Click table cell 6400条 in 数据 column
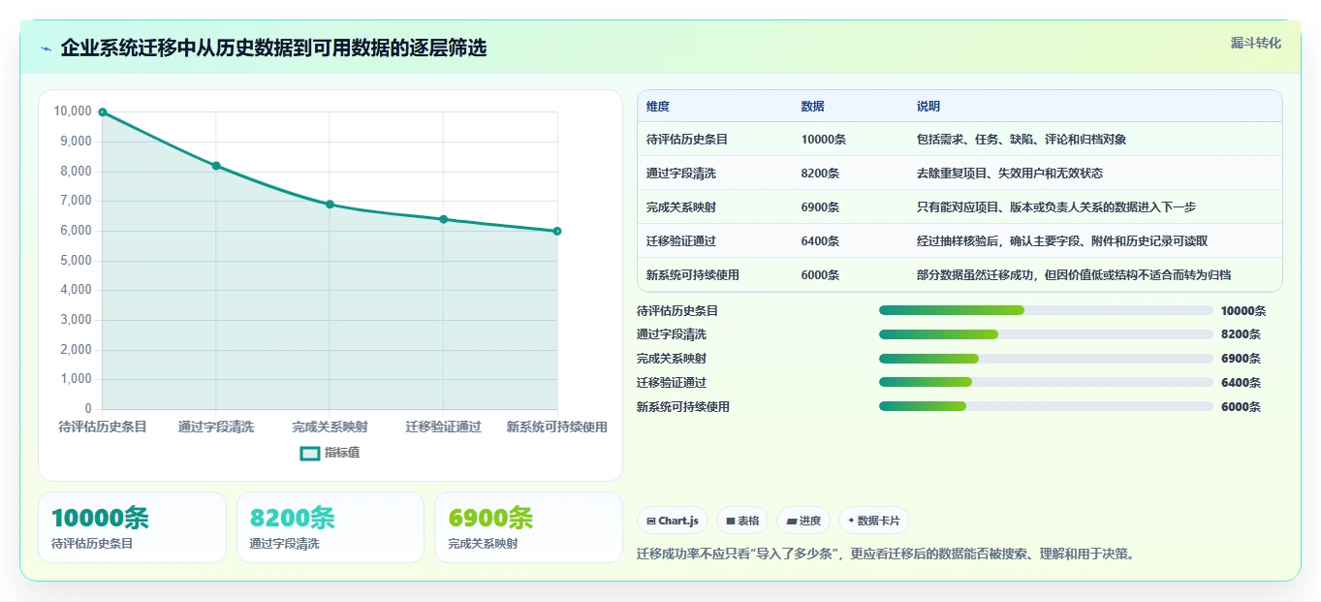Viewport: 1321px width, 602px height. click(821, 241)
